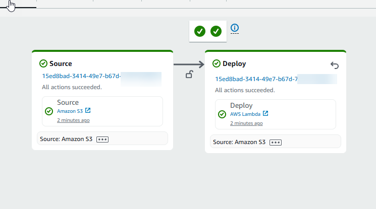Image resolution: width=376 pixels, height=209 pixels.
Task: Click the success check beside the Deploy stage title
Action: click(x=217, y=63)
